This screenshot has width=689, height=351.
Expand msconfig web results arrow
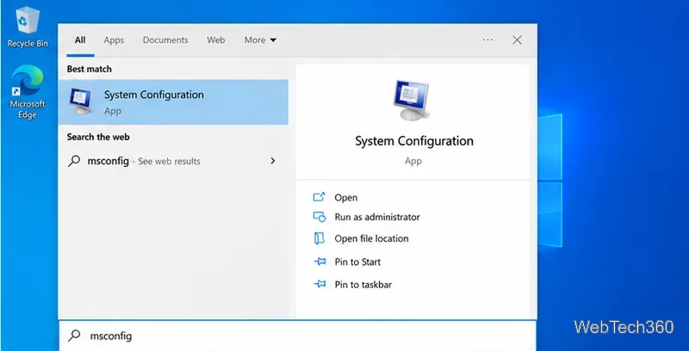pos(273,161)
